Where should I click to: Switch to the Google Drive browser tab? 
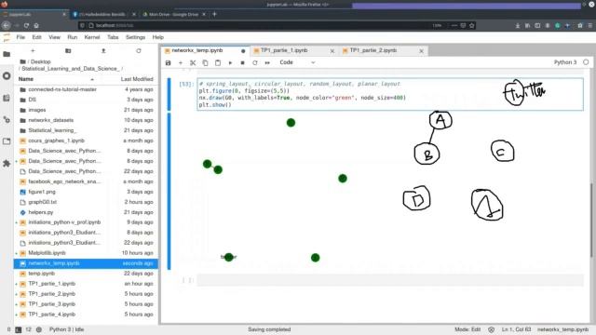click(173, 14)
